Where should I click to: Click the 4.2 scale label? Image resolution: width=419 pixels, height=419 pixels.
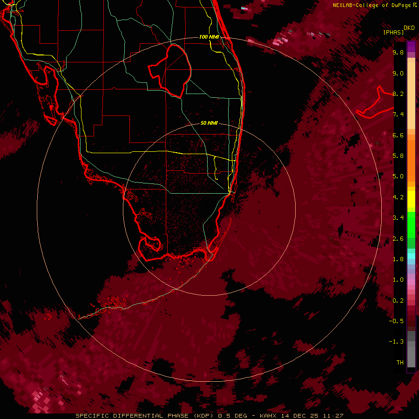pos(398,197)
